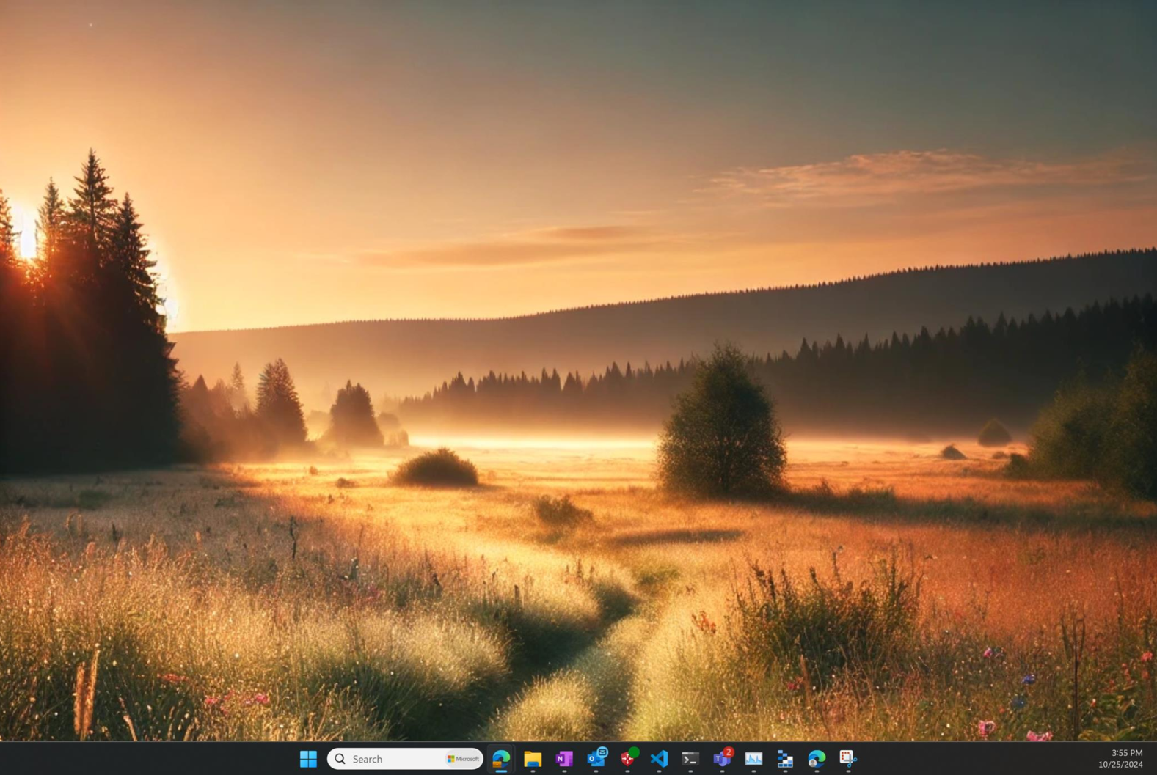Launch Visual Studio Code
This screenshot has width=1157, height=775.
click(x=659, y=759)
